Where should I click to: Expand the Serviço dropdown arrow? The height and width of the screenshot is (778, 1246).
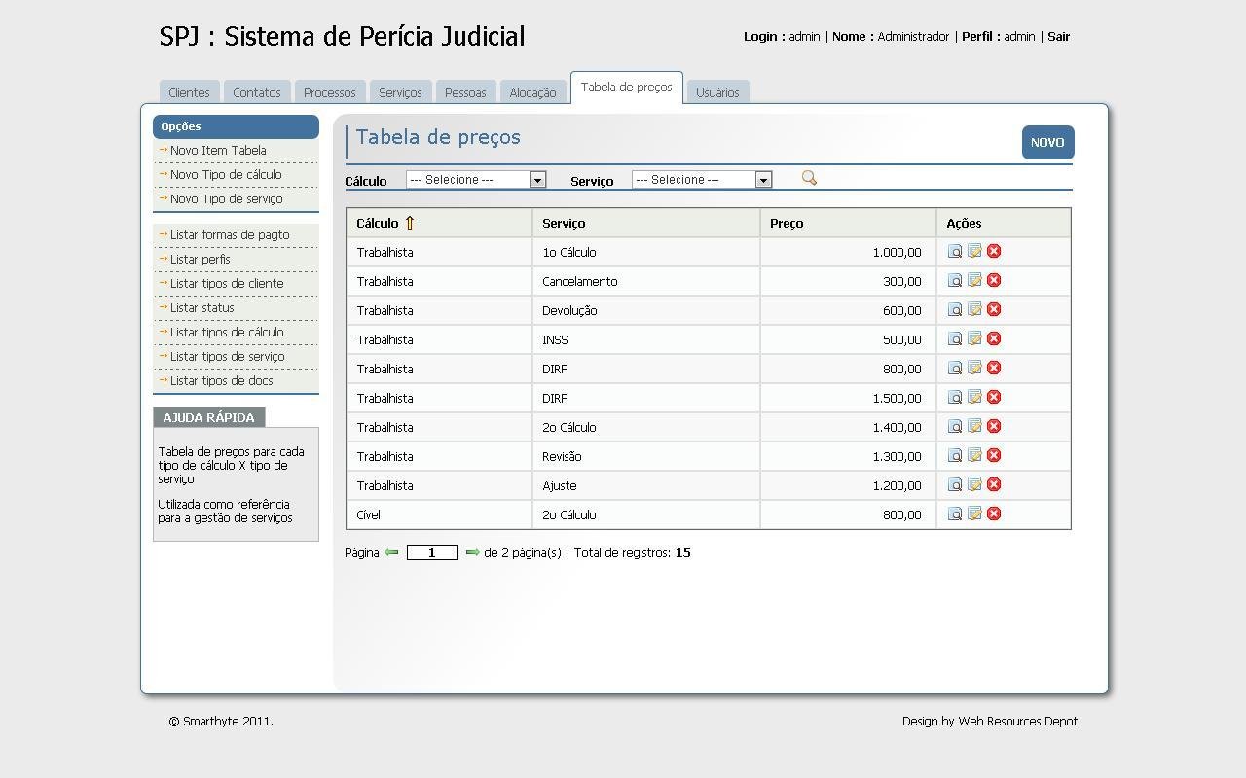(762, 179)
